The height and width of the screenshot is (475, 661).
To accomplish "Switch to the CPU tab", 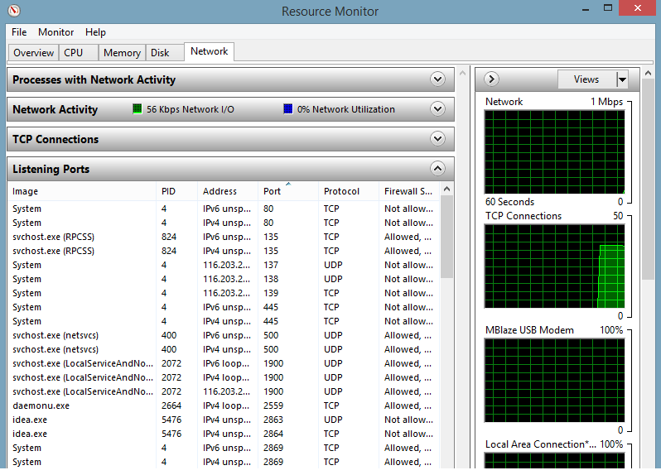I will [x=74, y=53].
